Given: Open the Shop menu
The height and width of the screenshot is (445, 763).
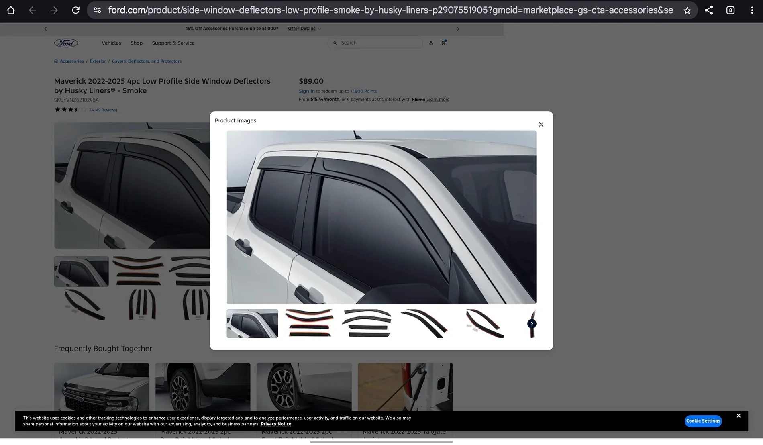Looking at the screenshot, I should [x=137, y=43].
